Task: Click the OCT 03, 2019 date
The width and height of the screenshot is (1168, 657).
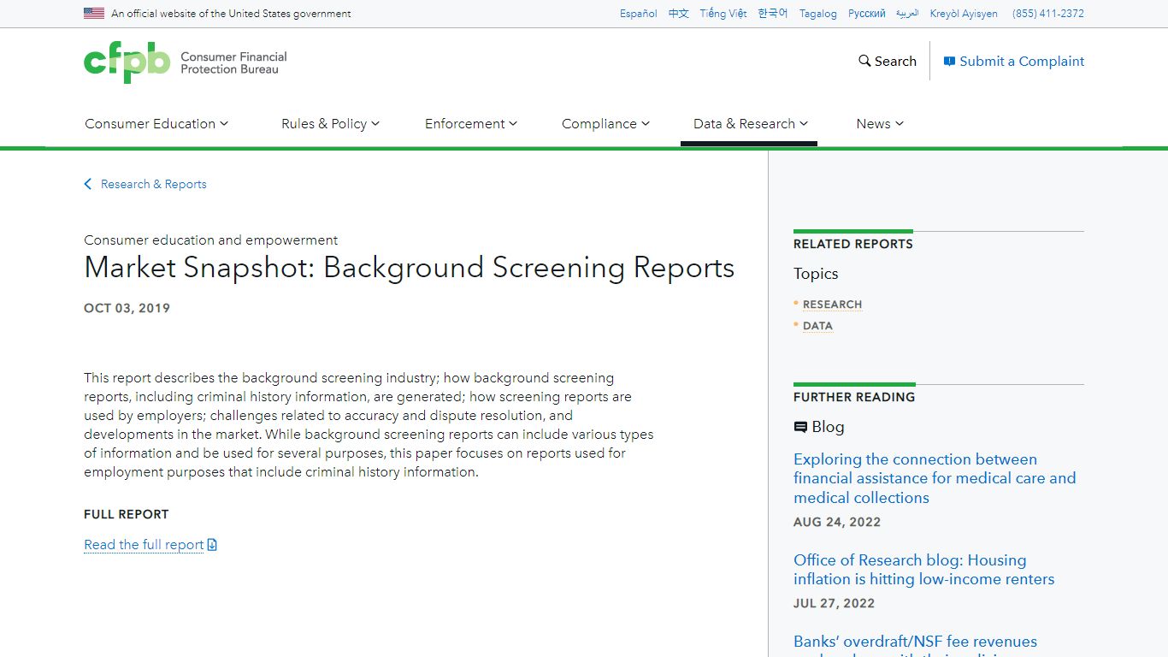Action: (127, 308)
